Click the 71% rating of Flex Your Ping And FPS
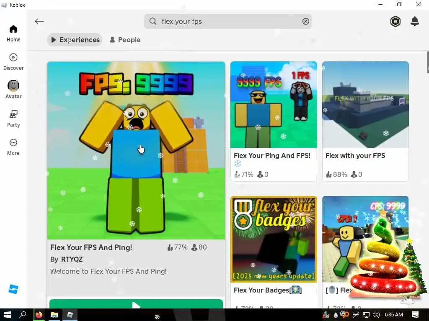The height and width of the screenshot is (321, 429). (x=244, y=174)
